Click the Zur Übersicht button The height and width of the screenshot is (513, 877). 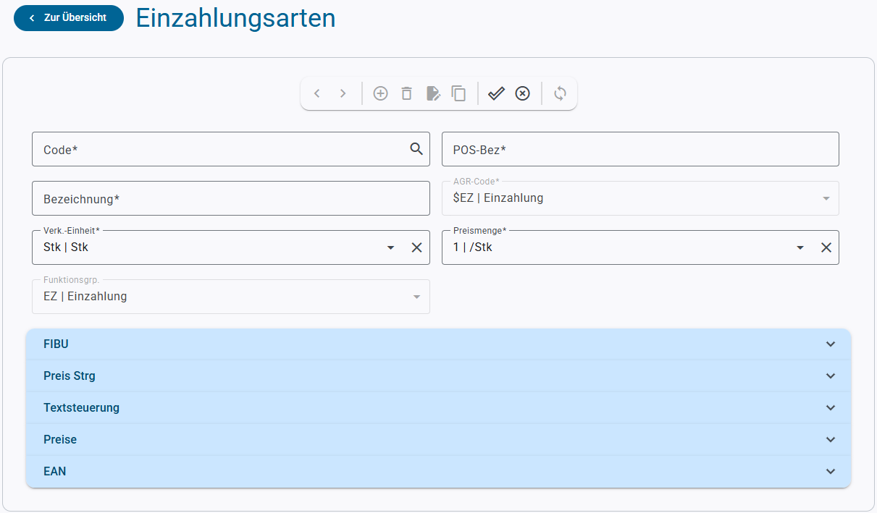[x=69, y=18]
